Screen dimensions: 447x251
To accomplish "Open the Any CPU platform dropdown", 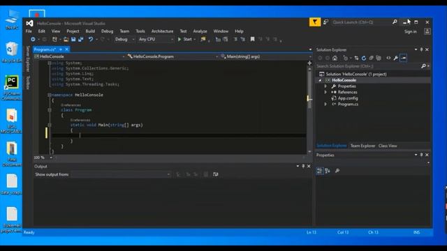I will (x=155, y=39).
